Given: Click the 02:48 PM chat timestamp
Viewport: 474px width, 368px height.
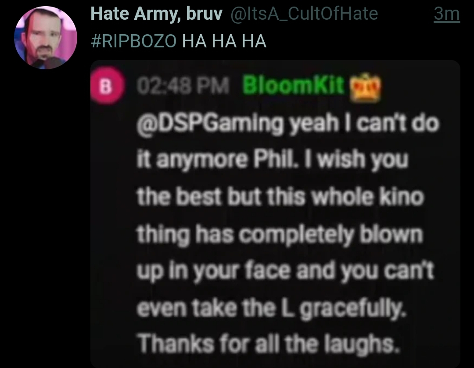Looking at the screenshot, I should pyautogui.click(x=183, y=86).
